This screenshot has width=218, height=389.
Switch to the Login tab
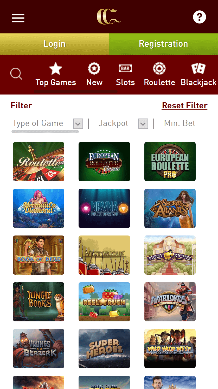tap(54, 44)
